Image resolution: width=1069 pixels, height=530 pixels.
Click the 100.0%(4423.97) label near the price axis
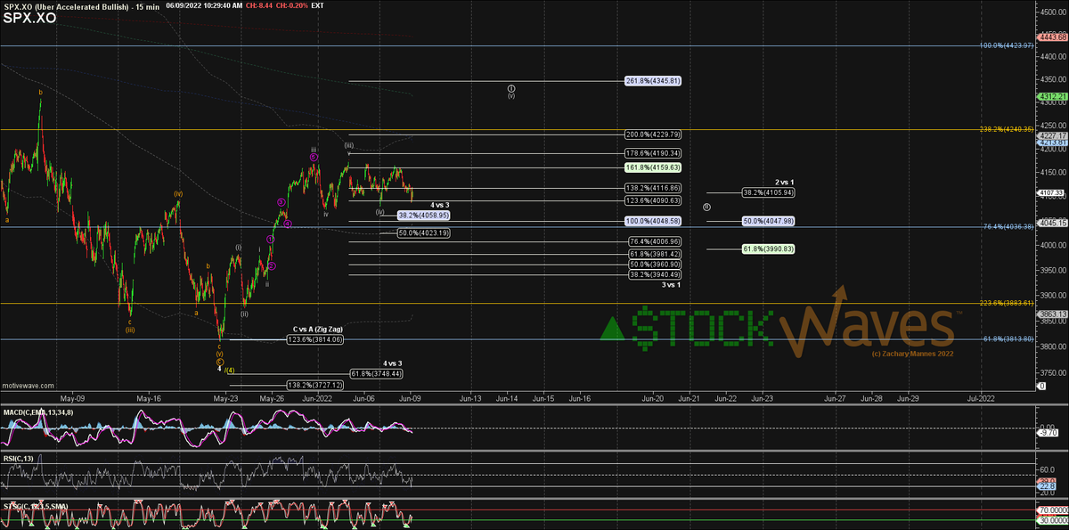(x=1006, y=45)
